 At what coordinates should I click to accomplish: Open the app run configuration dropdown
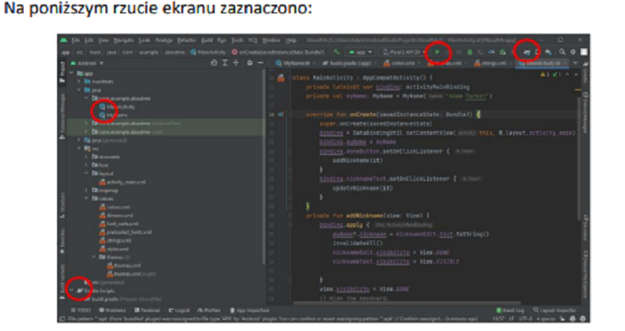point(360,52)
